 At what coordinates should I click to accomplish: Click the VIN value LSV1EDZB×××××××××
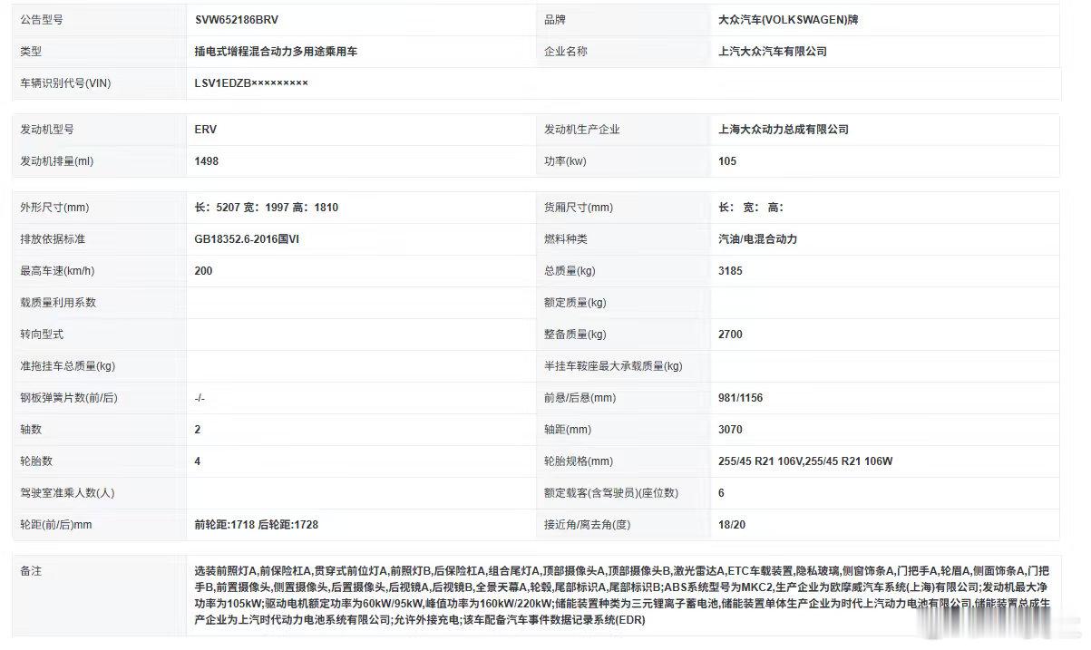pos(251,83)
